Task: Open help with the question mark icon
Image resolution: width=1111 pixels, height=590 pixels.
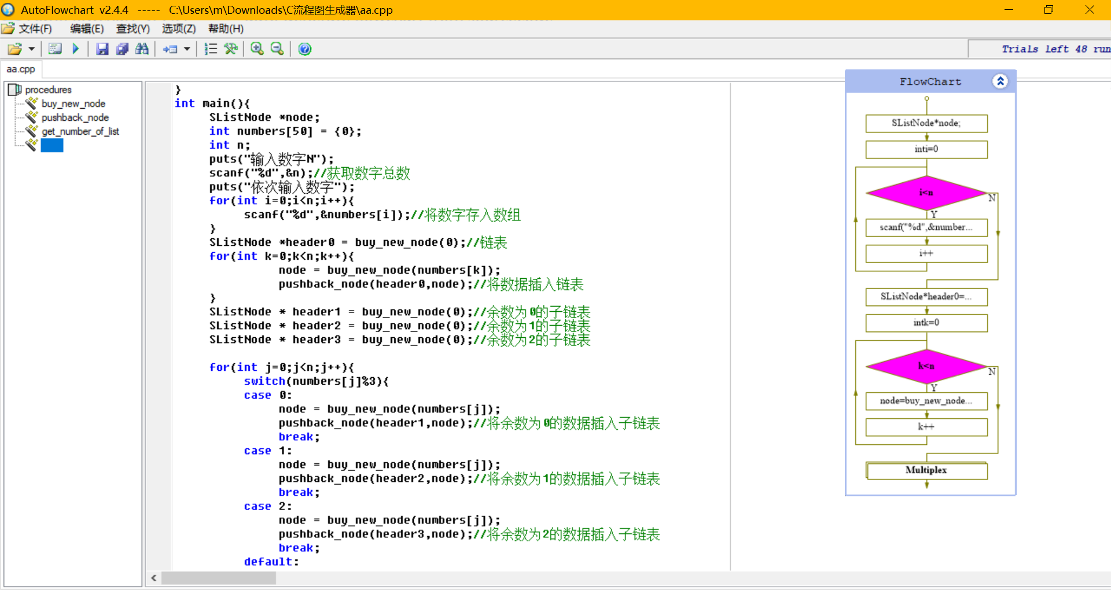Action: click(x=304, y=49)
